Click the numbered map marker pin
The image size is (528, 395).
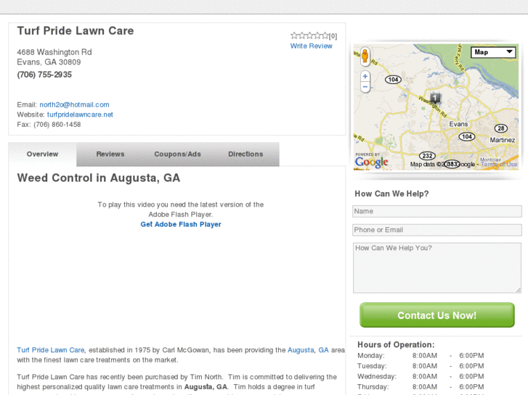point(435,98)
